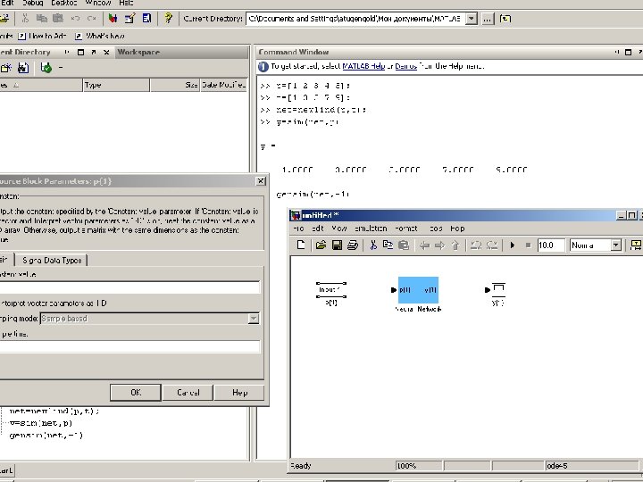Screen dimensions: 643x482
Task: Click Help button in Block Parameters dialog
Action: point(239,392)
